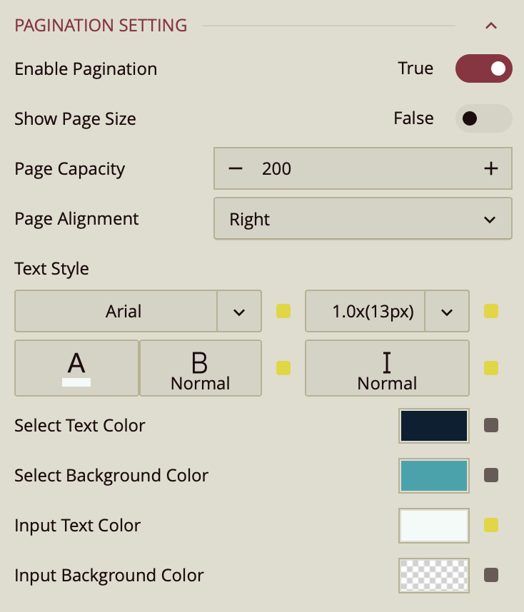
Task: Open the Select Background Color swatch
Action: (434, 476)
